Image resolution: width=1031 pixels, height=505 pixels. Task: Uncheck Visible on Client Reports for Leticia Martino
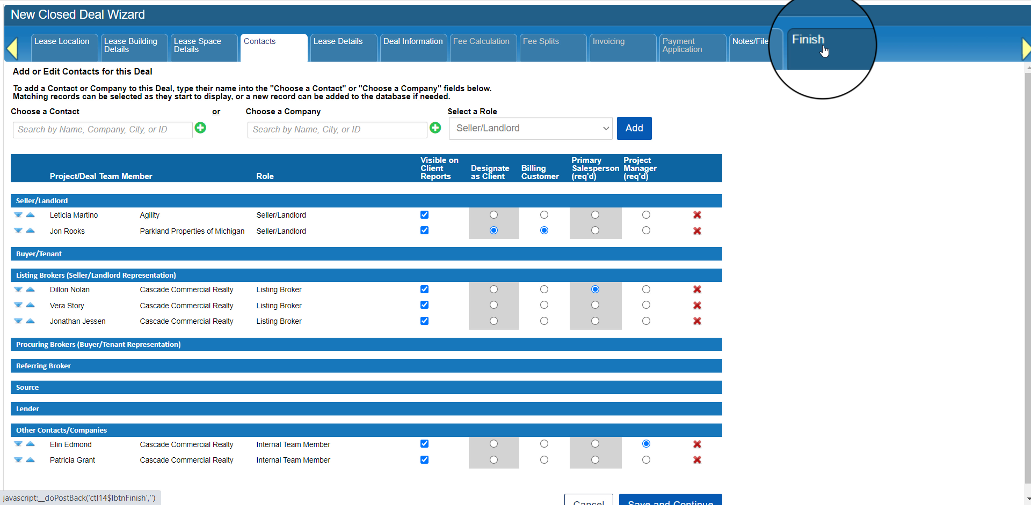point(424,215)
